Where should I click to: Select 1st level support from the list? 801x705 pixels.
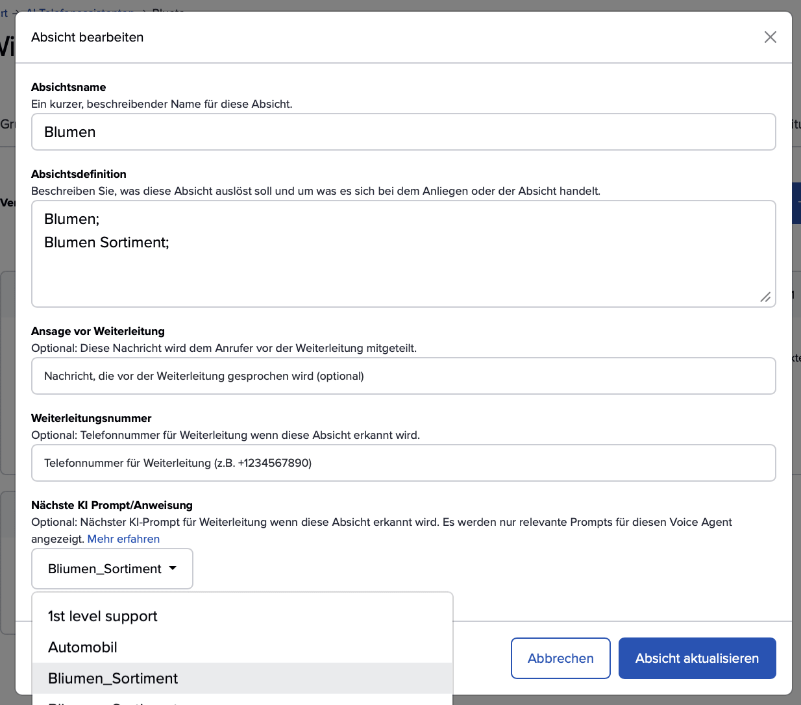tap(103, 616)
